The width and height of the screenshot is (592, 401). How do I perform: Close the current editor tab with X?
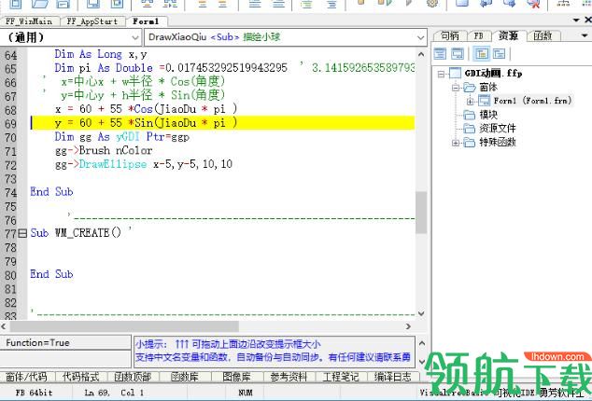(588, 20)
